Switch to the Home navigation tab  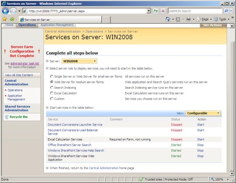click(x=9, y=25)
